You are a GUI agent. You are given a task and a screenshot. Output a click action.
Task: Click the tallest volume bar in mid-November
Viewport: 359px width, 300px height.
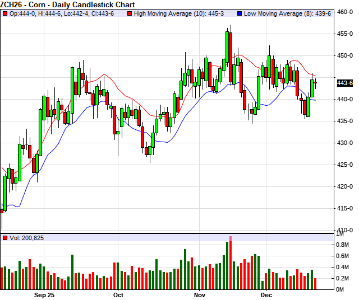pos(229,264)
